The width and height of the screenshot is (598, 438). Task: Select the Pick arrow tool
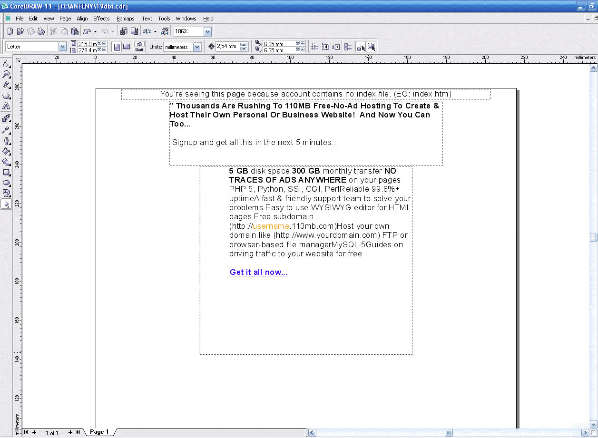coord(6,204)
